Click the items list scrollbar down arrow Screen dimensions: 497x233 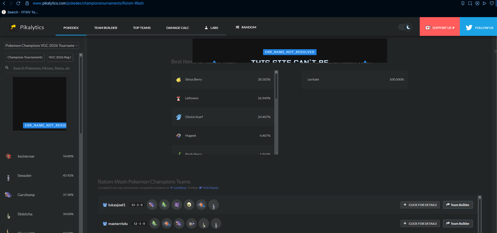(x=276, y=153)
